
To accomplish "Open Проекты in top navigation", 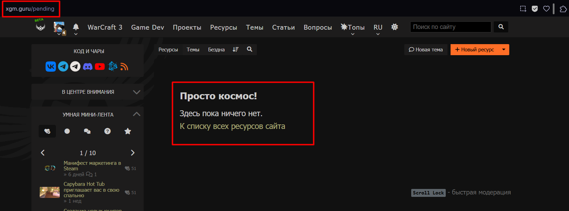I will [187, 27].
